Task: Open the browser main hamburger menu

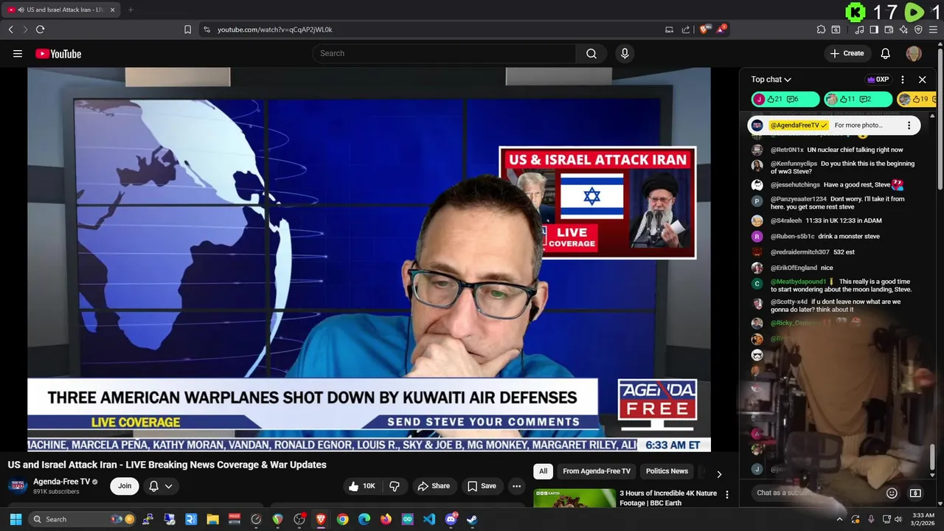Action: (934, 29)
